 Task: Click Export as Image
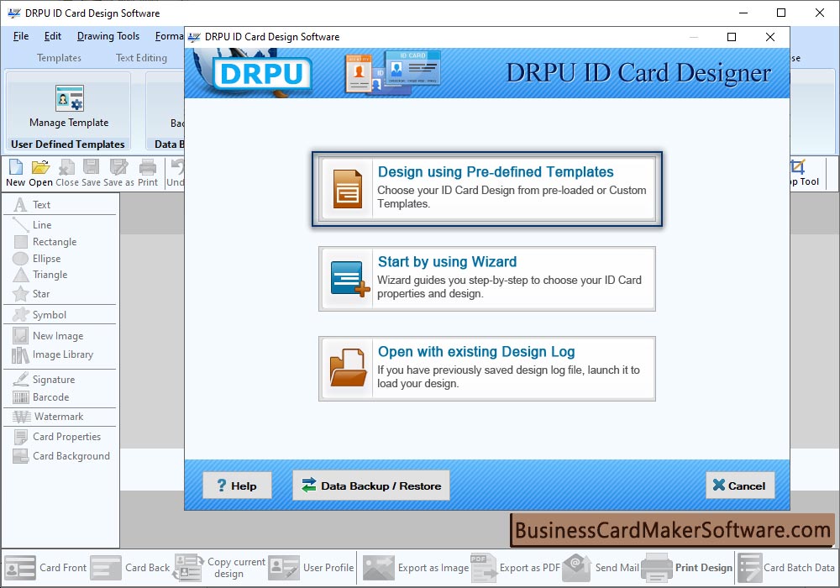coord(416,568)
